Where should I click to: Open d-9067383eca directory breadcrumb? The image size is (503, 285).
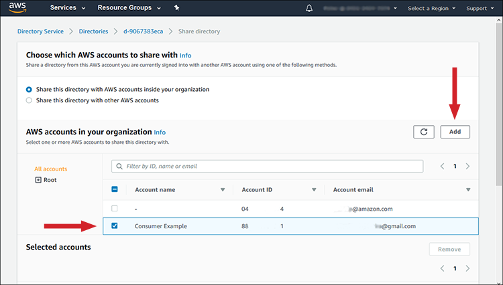coord(143,31)
